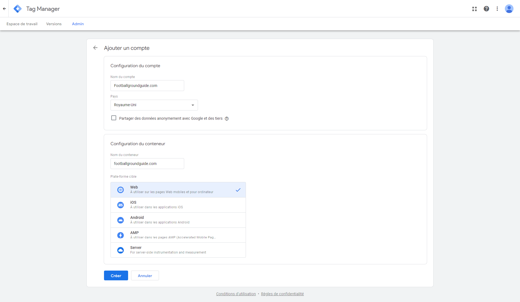
Task: Open the Versions tab
Action: pos(54,24)
